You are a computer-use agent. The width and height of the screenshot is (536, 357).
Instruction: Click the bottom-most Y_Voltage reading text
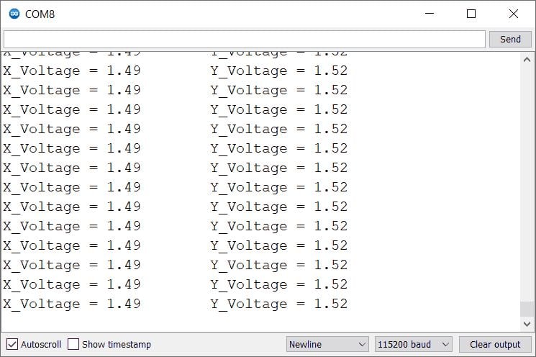pos(279,304)
